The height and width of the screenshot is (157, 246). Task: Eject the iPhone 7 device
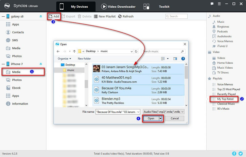[x=41, y=64]
